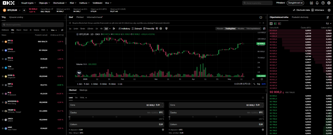The image size is (333, 135).
Task: Switch chart view to TradingView
Action: 231,28
